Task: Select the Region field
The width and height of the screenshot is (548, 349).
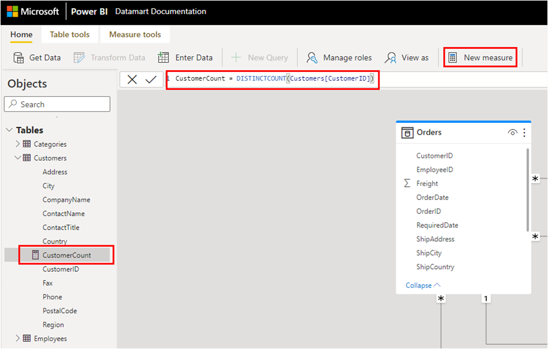Action: tap(53, 325)
